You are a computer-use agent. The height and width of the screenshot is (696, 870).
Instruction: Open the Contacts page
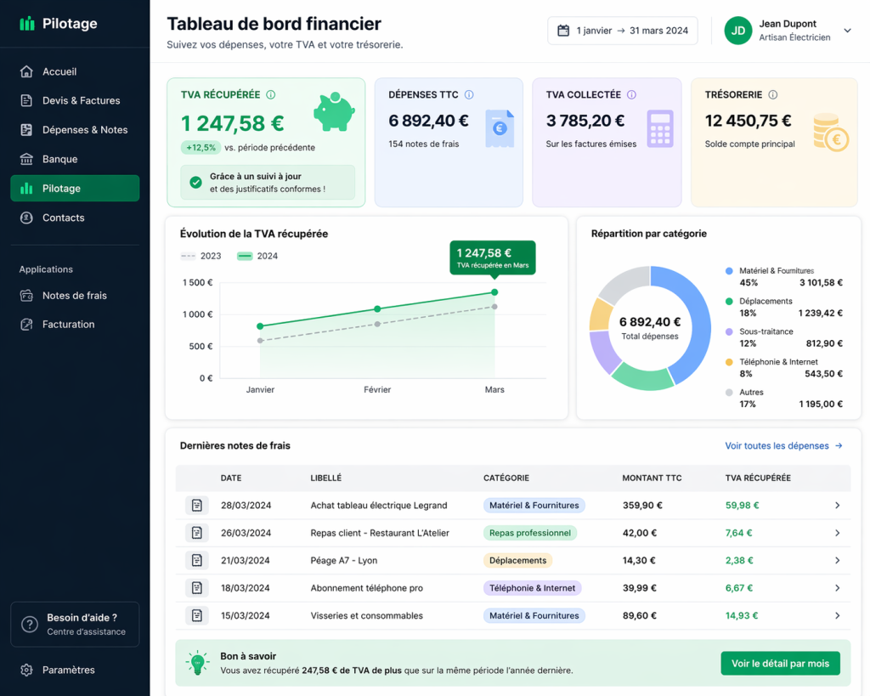pos(75,218)
